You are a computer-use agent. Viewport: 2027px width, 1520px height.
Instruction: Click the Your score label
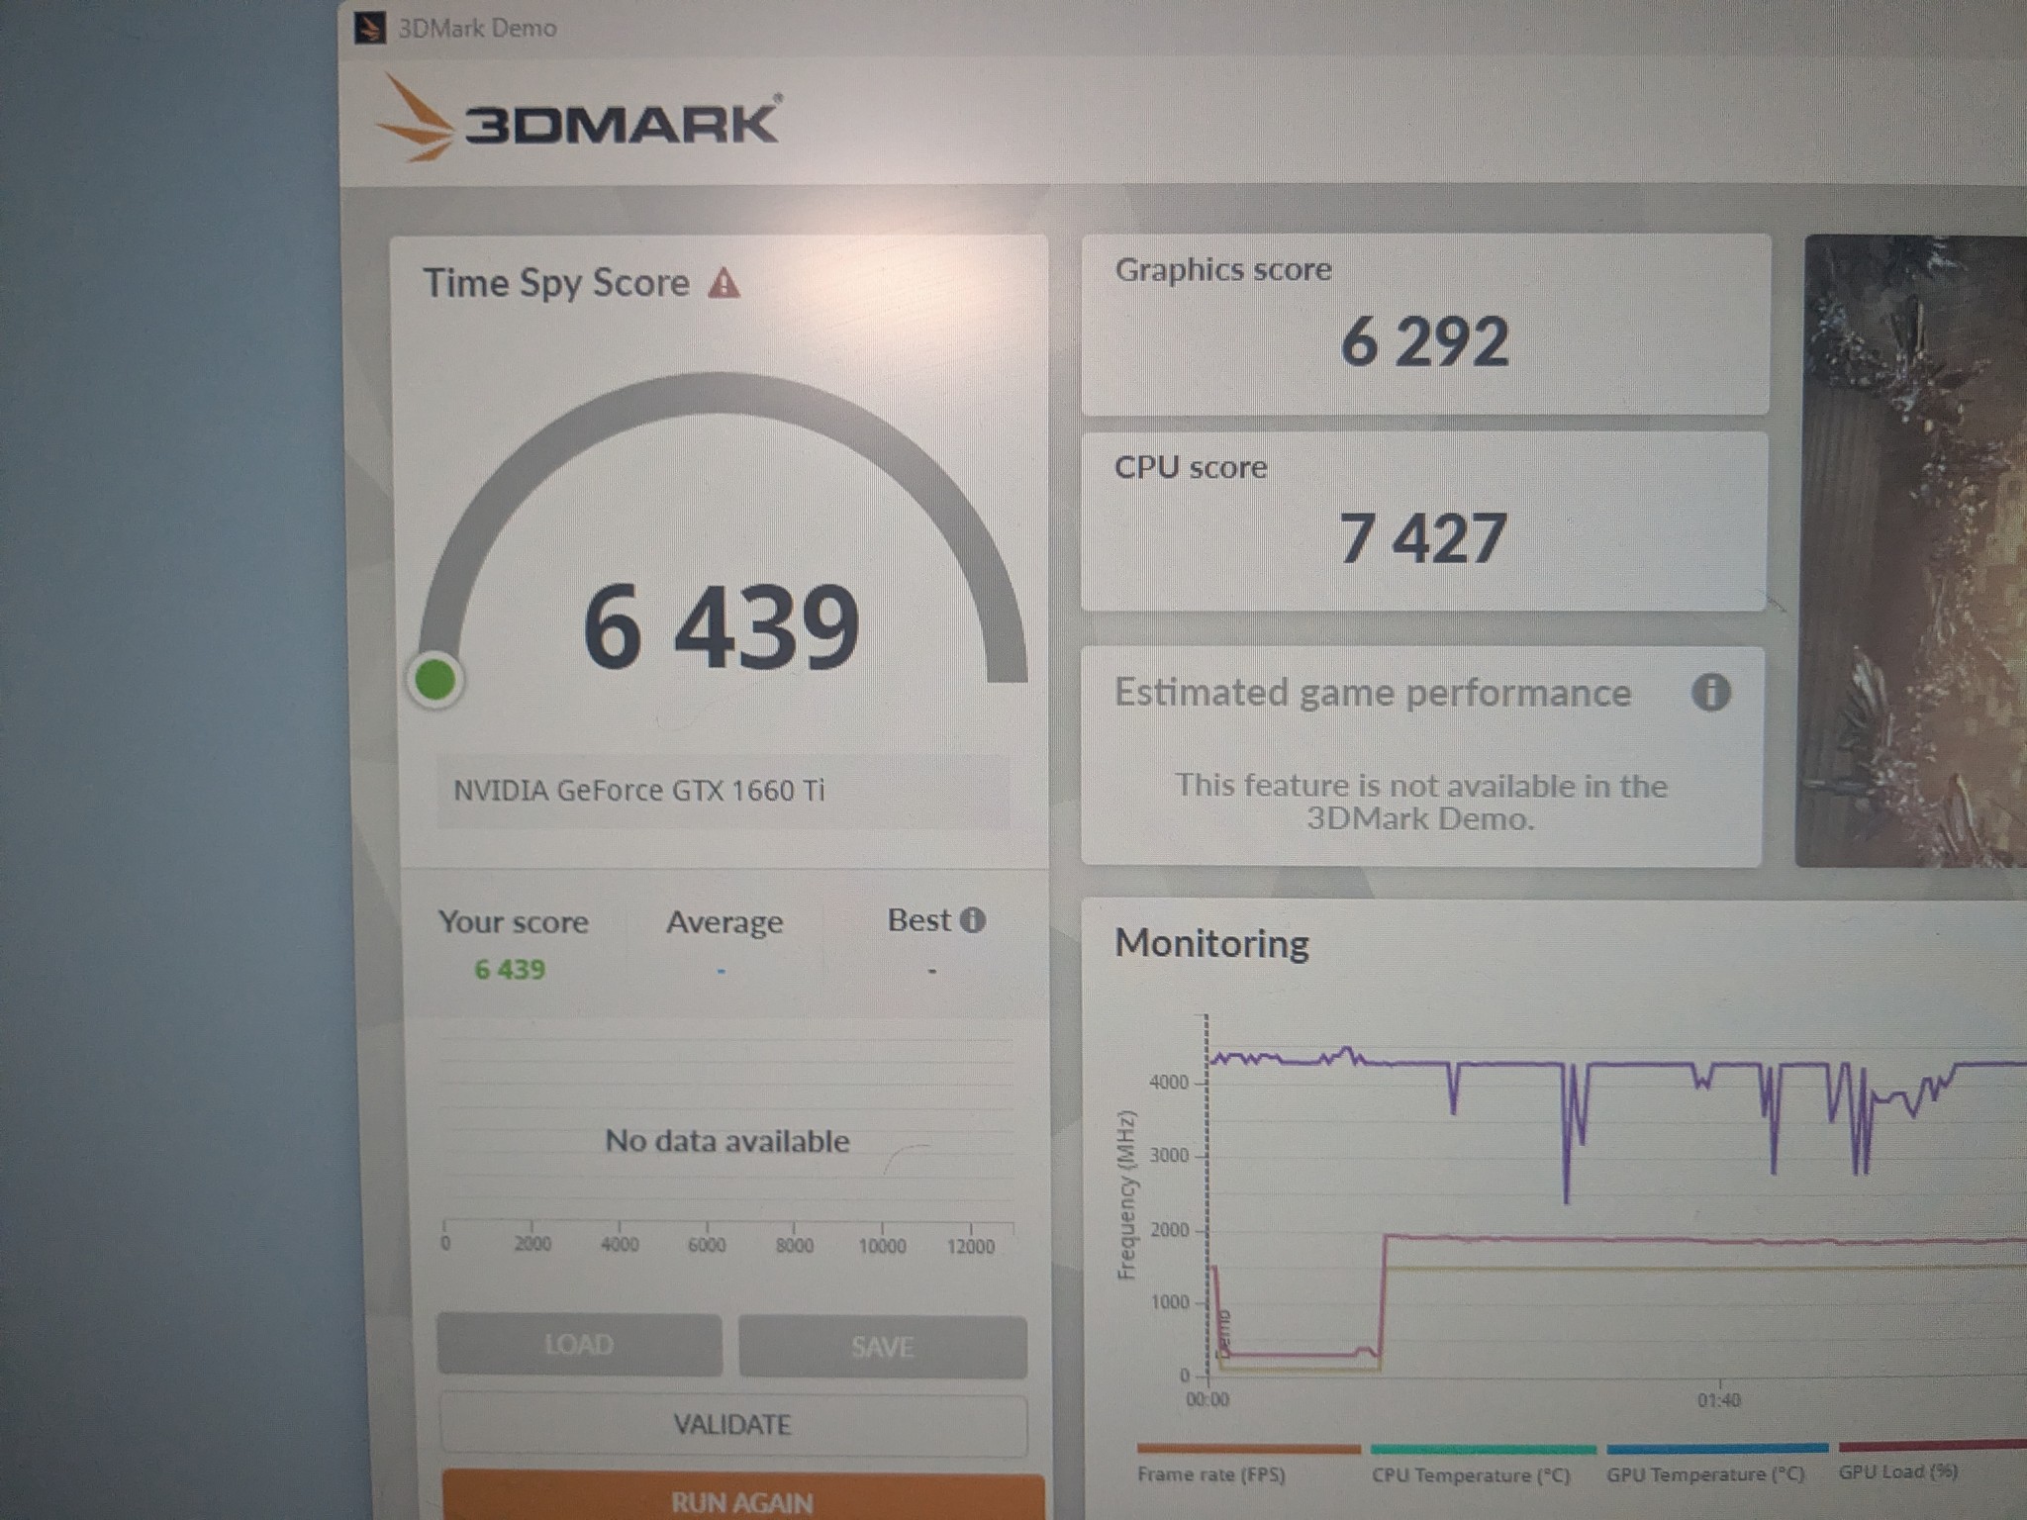click(x=513, y=922)
